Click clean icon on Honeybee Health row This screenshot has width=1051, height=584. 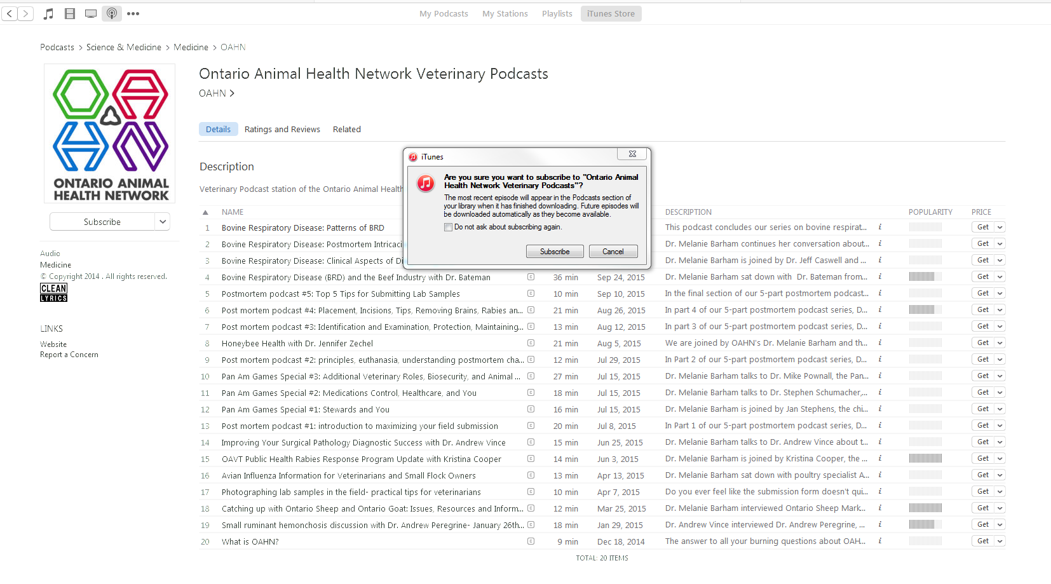pyautogui.click(x=531, y=343)
